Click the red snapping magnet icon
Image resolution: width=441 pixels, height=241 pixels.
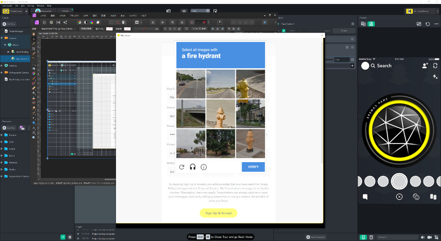coord(204,22)
